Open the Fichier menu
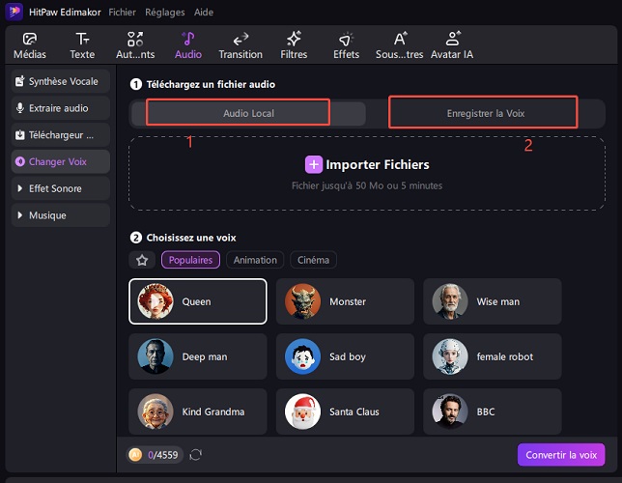Image resolution: width=622 pixels, height=483 pixels. tap(122, 12)
